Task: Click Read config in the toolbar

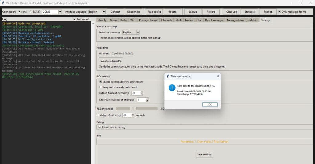Action: coord(154,12)
